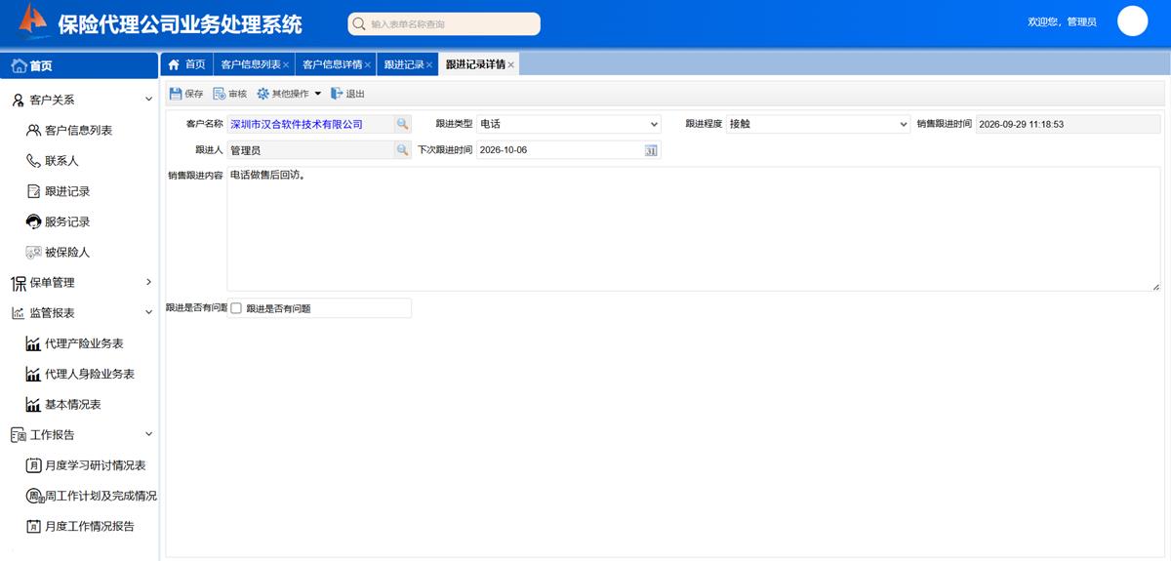Open the 跟进程度 dropdown
The width and height of the screenshot is (1171, 561).
coord(818,124)
